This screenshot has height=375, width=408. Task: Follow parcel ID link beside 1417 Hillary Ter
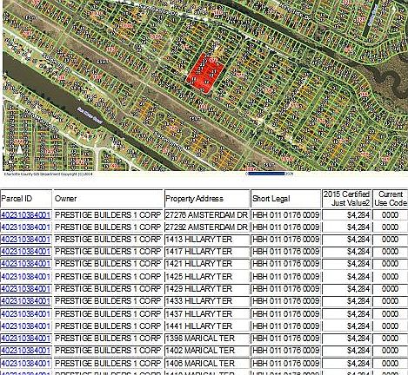point(25,252)
